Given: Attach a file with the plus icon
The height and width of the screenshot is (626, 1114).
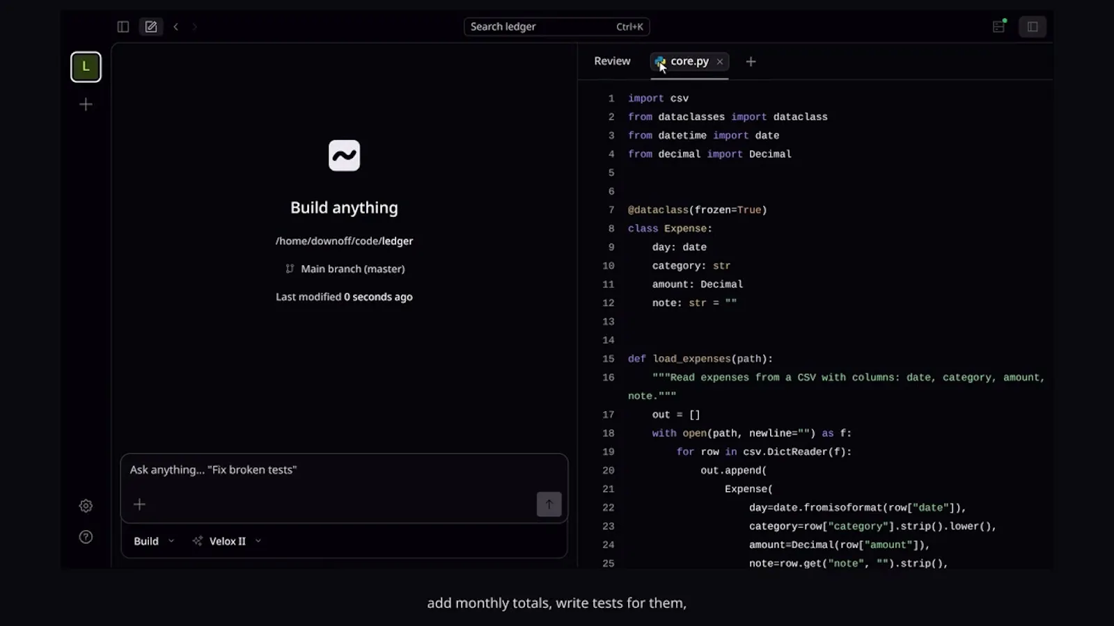Looking at the screenshot, I should [x=139, y=504].
